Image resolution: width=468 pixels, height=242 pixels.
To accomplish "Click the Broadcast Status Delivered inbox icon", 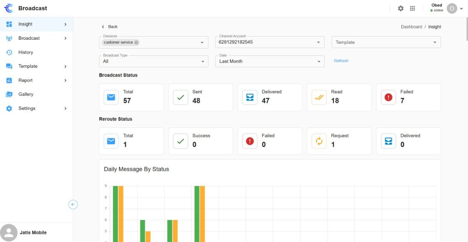I will pyautogui.click(x=250, y=97).
